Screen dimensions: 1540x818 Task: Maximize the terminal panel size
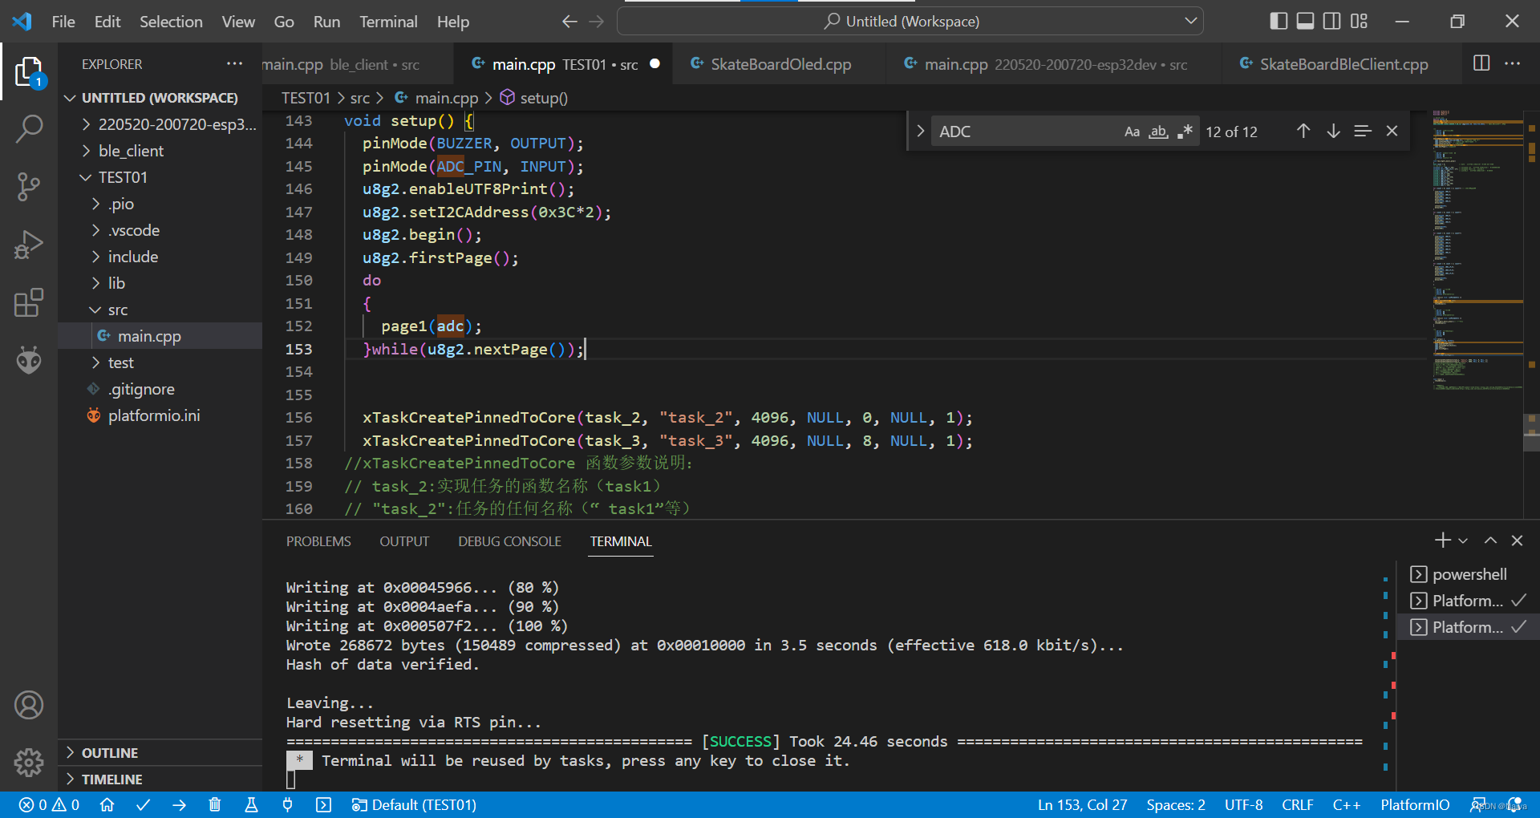click(1490, 541)
